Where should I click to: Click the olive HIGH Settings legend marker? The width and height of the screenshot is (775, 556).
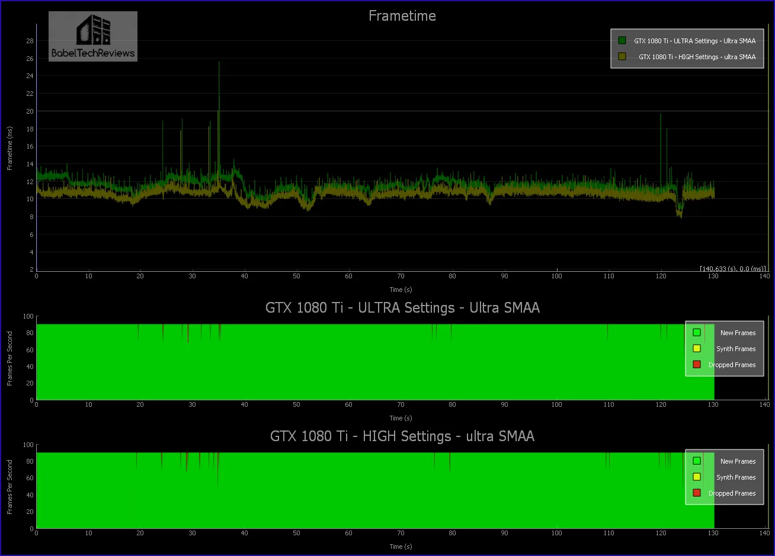click(x=622, y=56)
